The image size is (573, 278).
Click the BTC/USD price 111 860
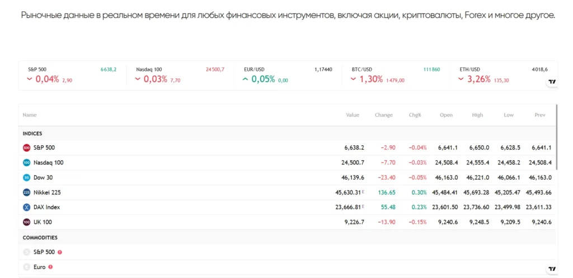(431, 69)
